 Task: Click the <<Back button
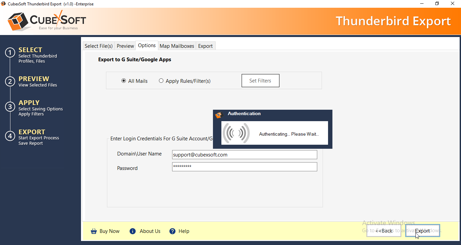coord(384,231)
